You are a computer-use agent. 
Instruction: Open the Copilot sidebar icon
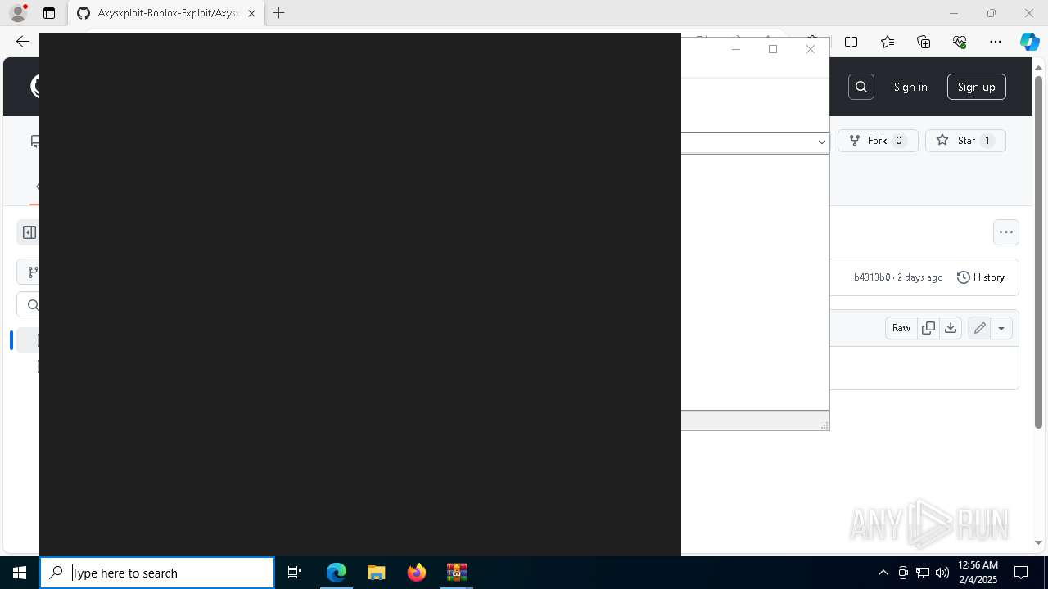pyautogui.click(x=1029, y=42)
